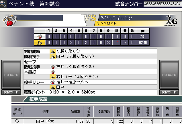Click the 1.32 ERA value
This screenshot has width=182, height=124.
coord(79,121)
